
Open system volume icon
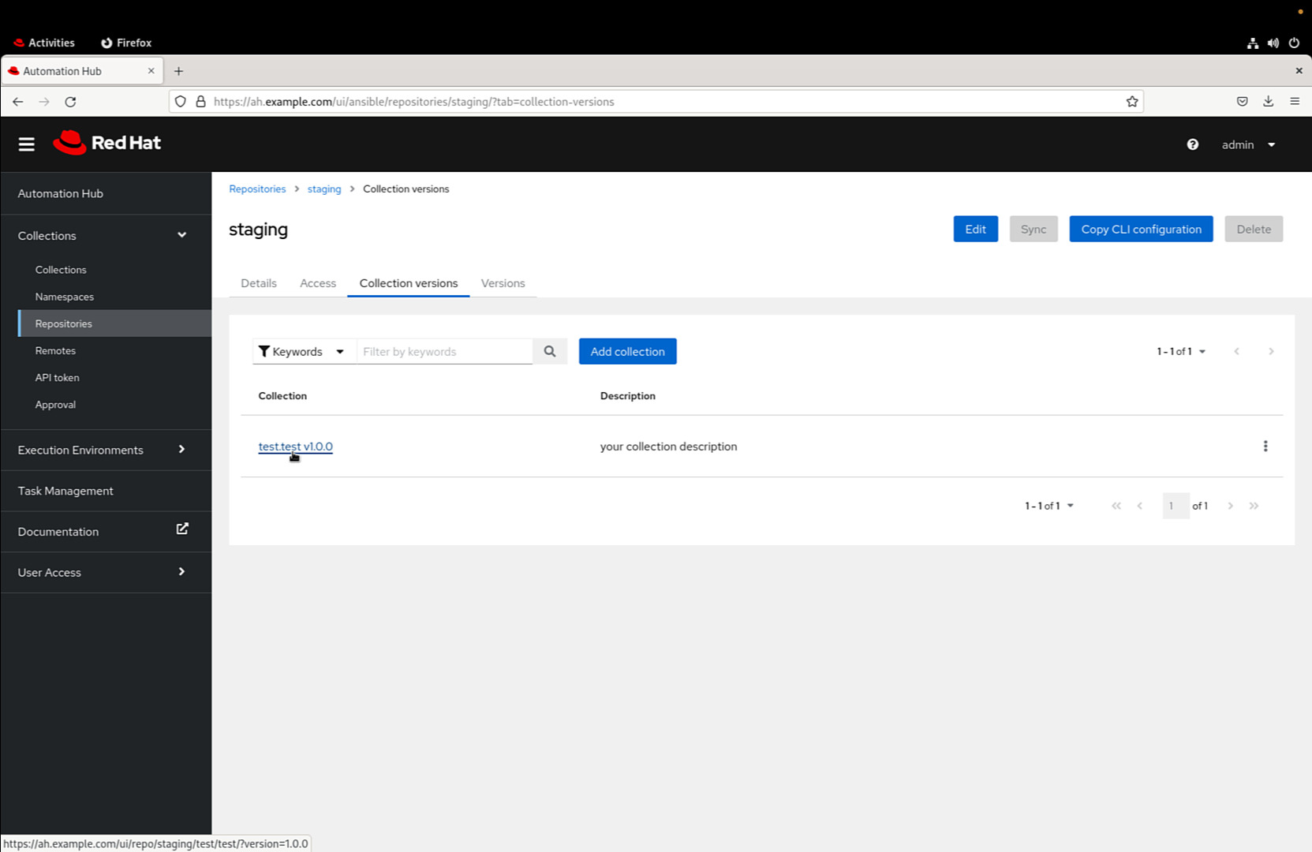1273,43
